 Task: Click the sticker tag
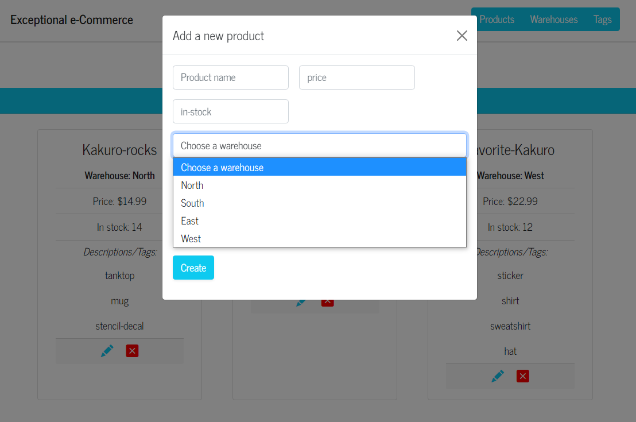pyautogui.click(x=510, y=276)
